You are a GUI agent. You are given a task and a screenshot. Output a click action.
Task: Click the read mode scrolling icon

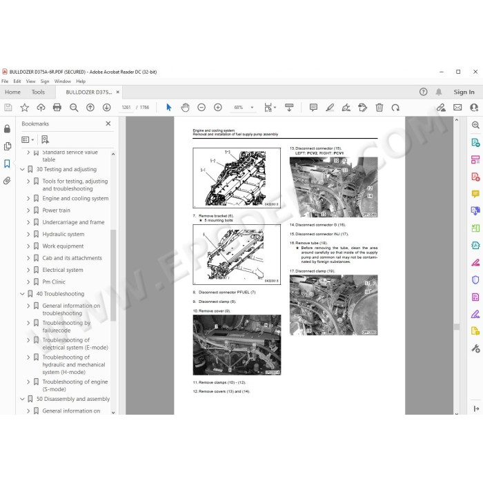pyautogui.click(x=289, y=108)
